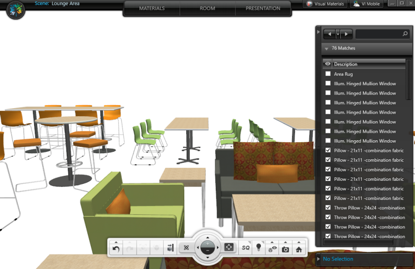The height and width of the screenshot is (269, 415).
Task: Expand options arrow above camera icon
Action: tap(286, 242)
